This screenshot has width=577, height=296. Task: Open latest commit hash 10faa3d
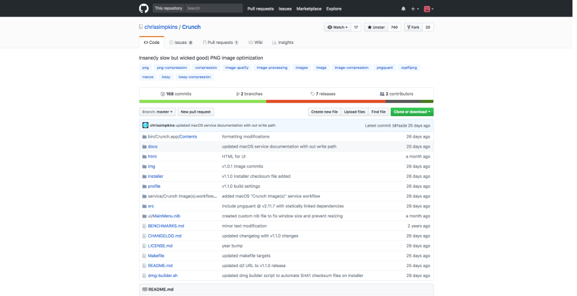pos(399,125)
